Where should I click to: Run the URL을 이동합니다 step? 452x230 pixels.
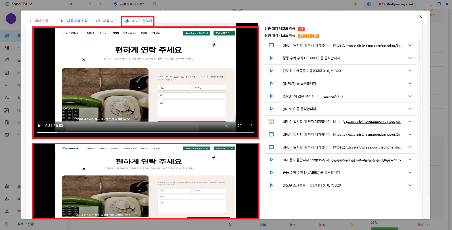point(271,160)
